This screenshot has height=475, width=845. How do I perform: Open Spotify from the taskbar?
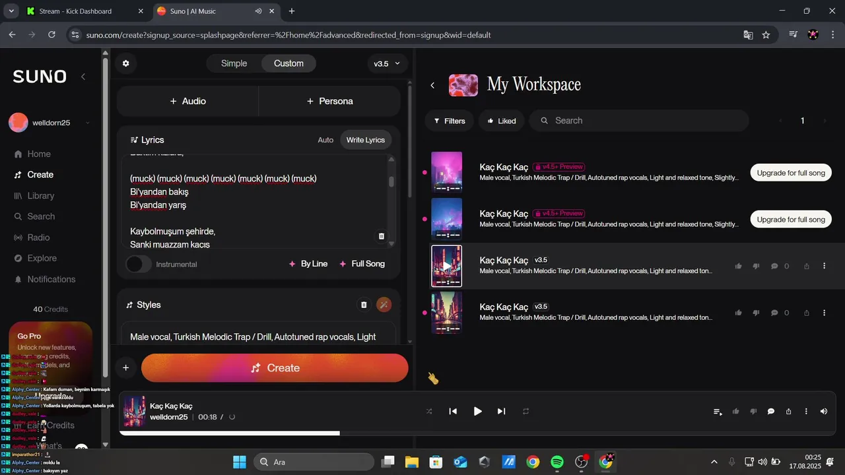[x=557, y=462]
